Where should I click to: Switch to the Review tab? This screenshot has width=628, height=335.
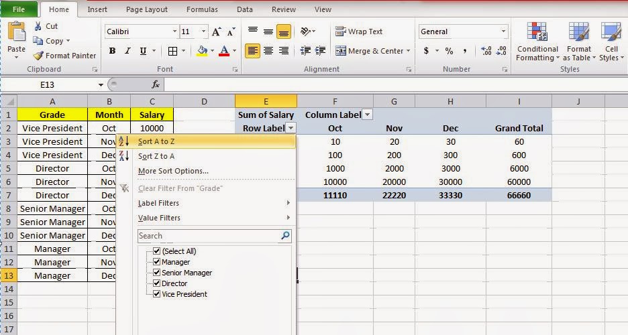[x=283, y=9]
